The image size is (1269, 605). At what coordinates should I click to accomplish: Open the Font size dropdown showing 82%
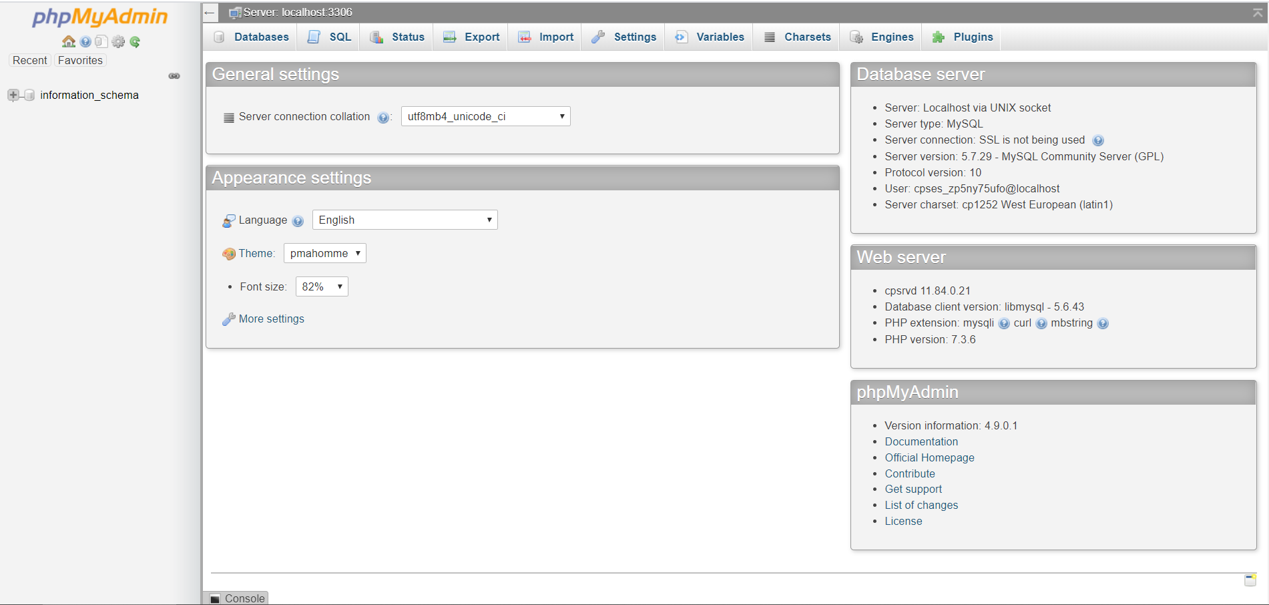coord(322,287)
